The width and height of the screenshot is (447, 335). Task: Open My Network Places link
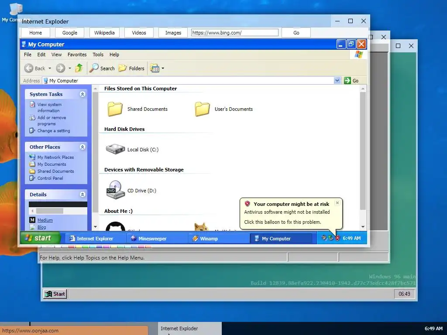pos(55,157)
